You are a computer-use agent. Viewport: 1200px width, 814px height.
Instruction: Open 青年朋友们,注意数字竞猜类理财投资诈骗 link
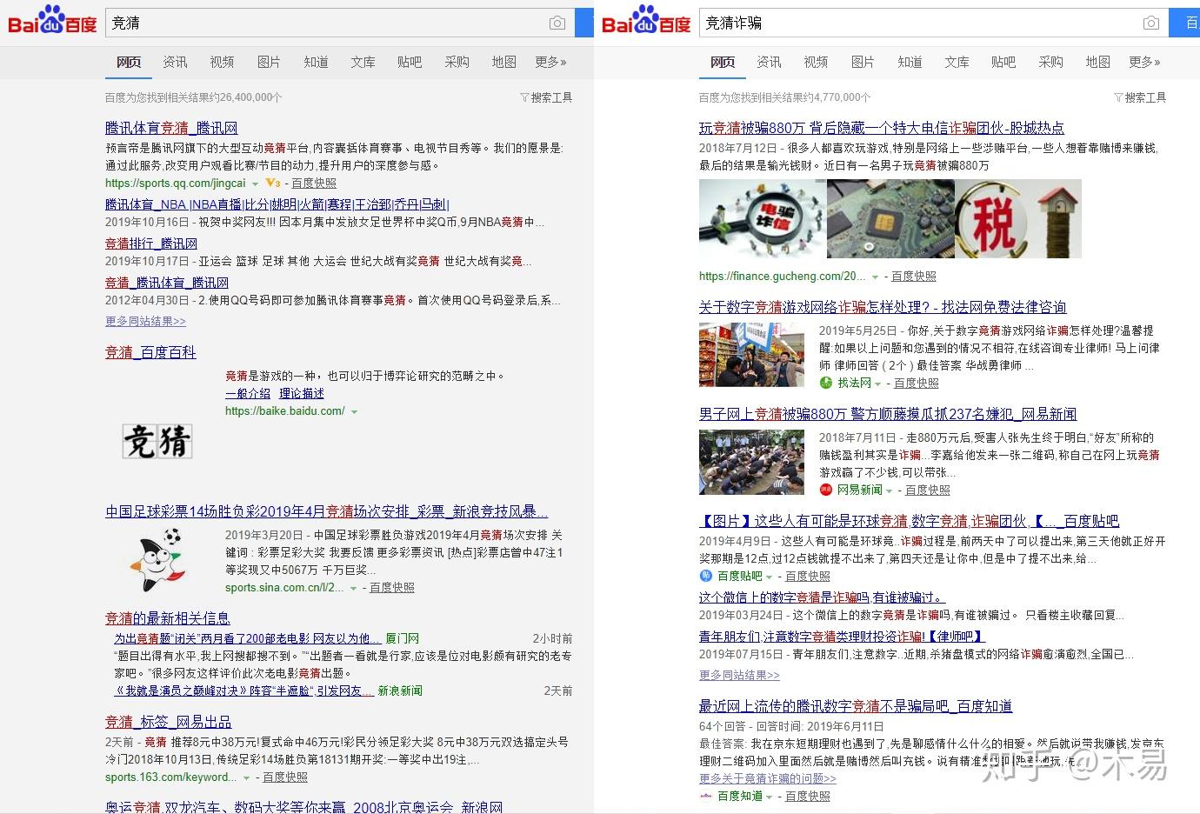click(x=842, y=637)
